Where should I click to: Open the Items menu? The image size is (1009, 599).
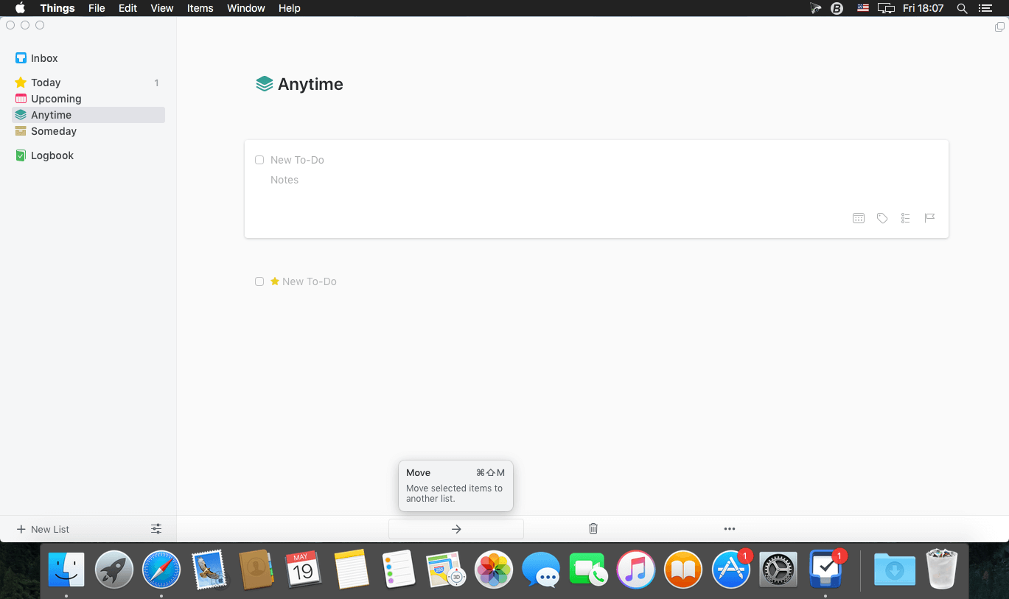click(200, 8)
